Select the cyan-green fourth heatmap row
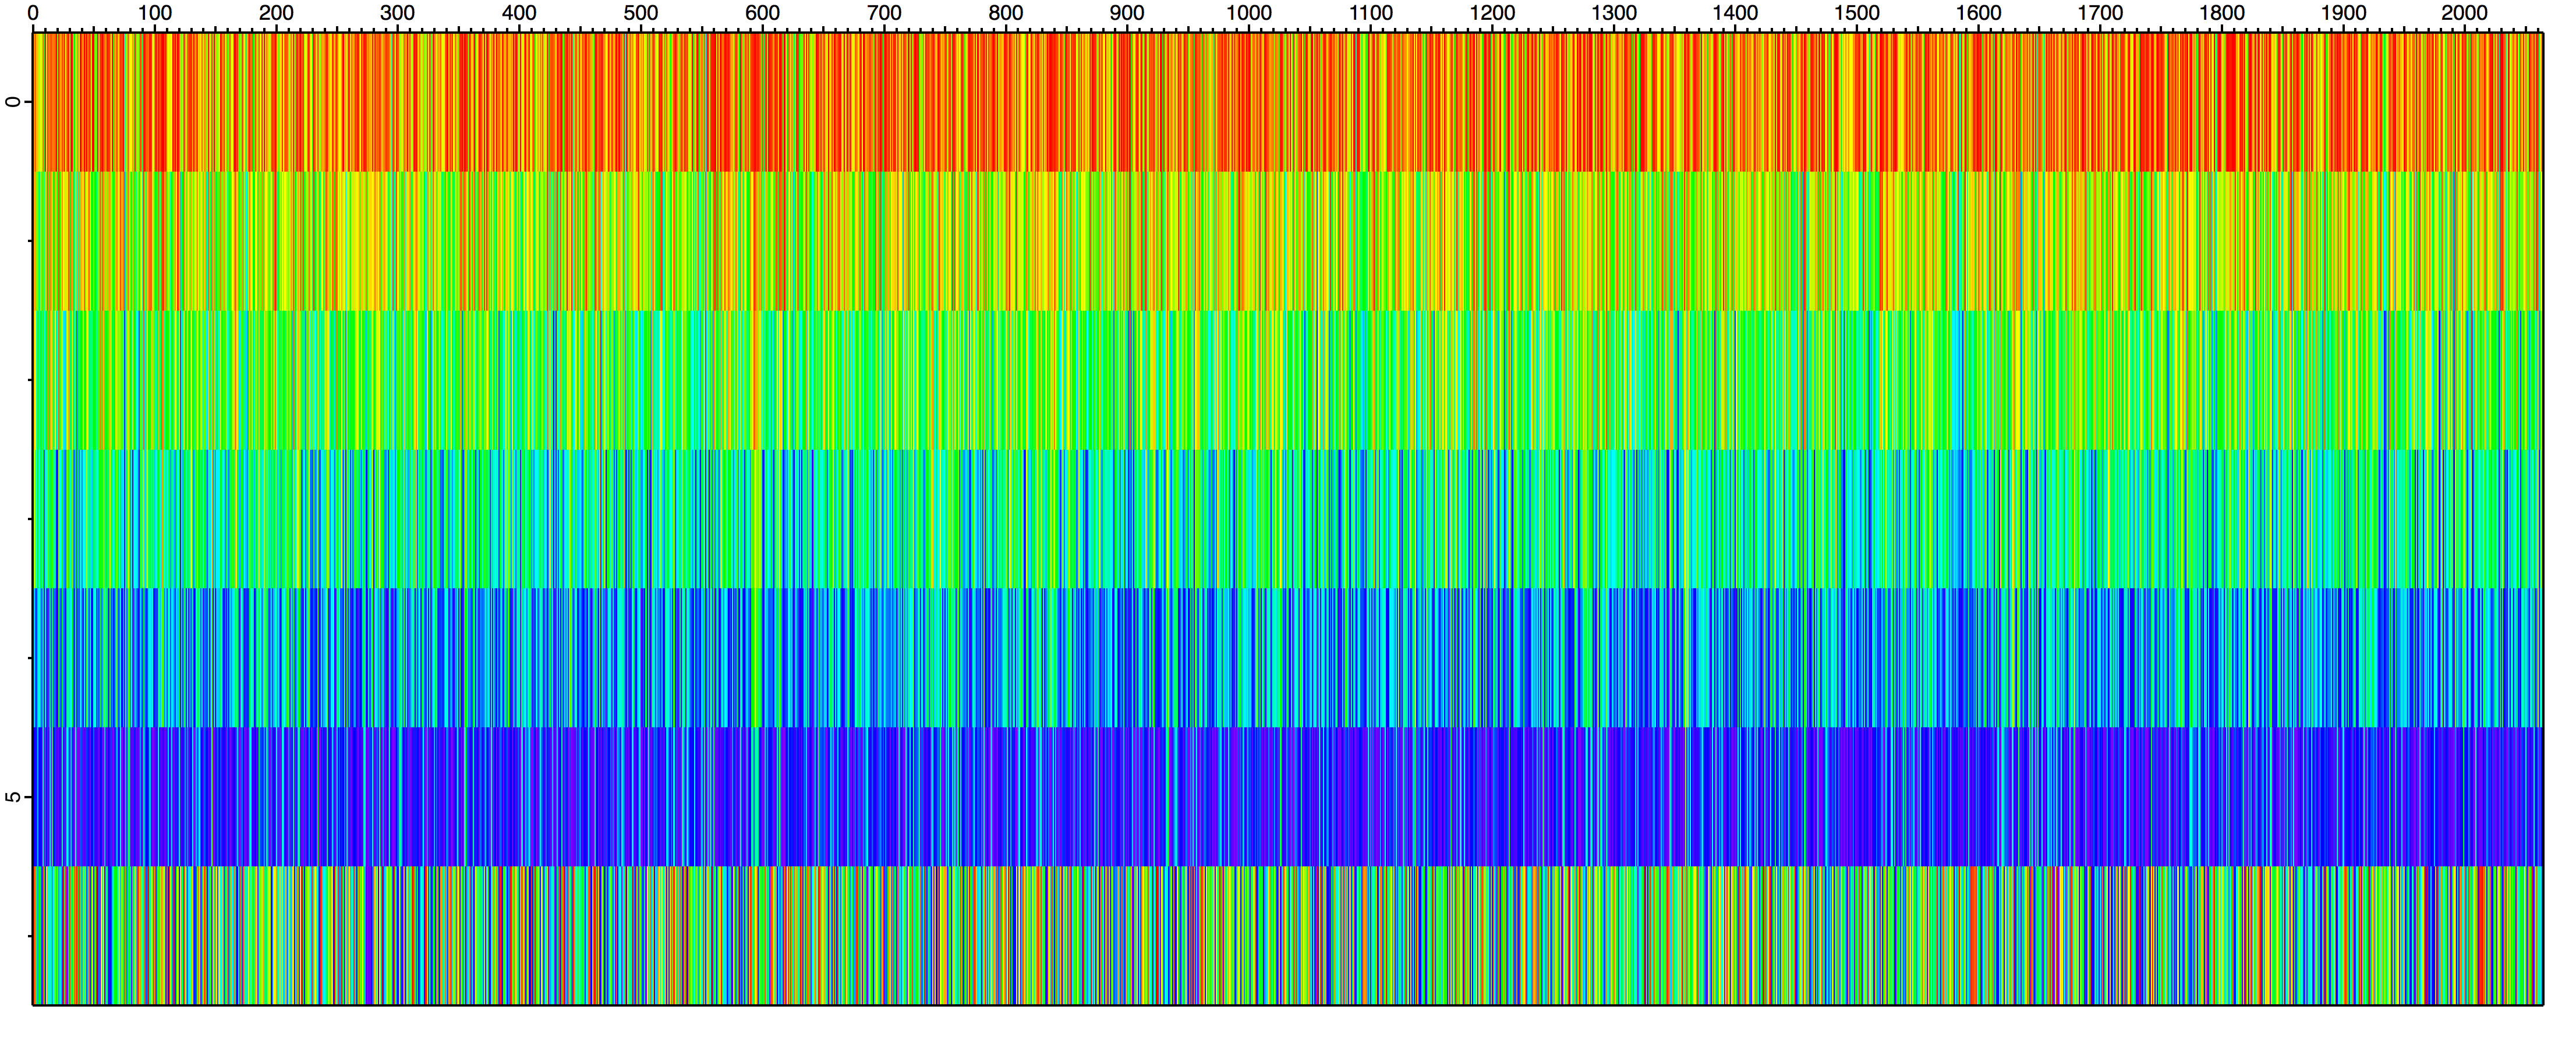Viewport: 2576px width, 1038px height. pyautogui.click(x=1287, y=518)
